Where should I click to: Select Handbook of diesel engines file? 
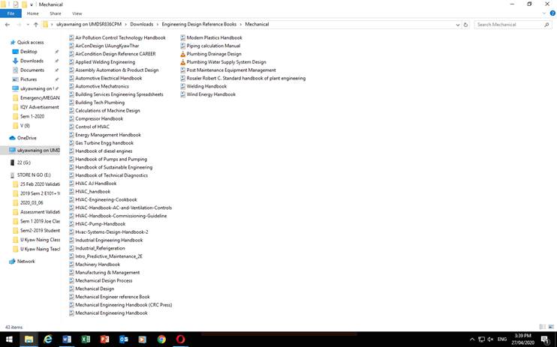104,151
